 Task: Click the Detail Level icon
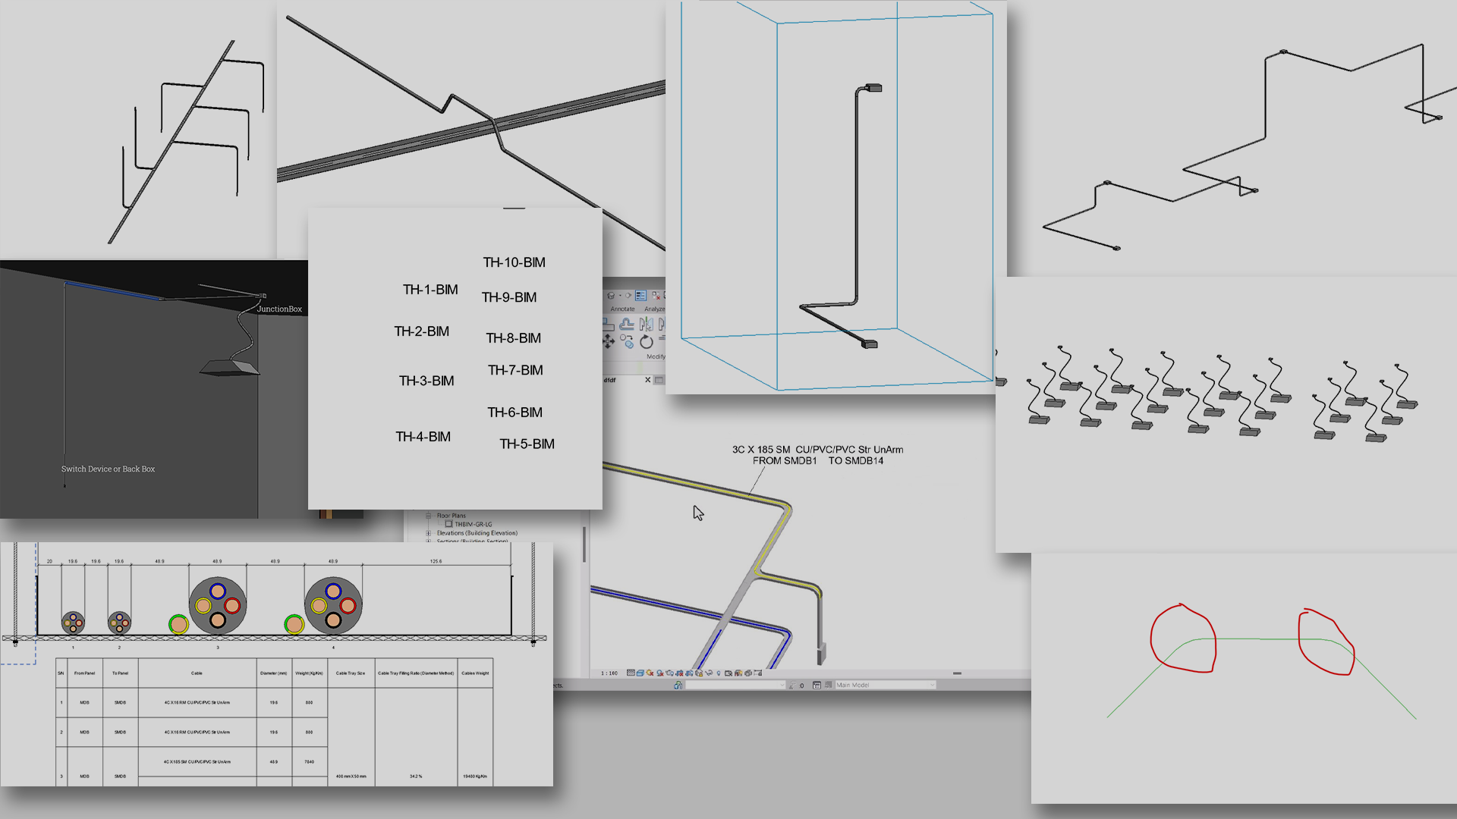[631, 673]
